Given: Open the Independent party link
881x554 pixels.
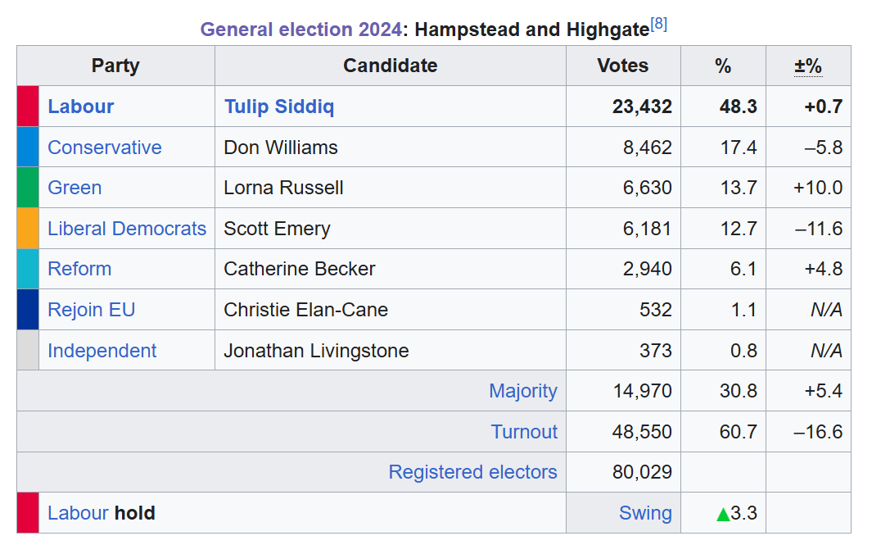Looking at the screenshot, I should (102, 351).
